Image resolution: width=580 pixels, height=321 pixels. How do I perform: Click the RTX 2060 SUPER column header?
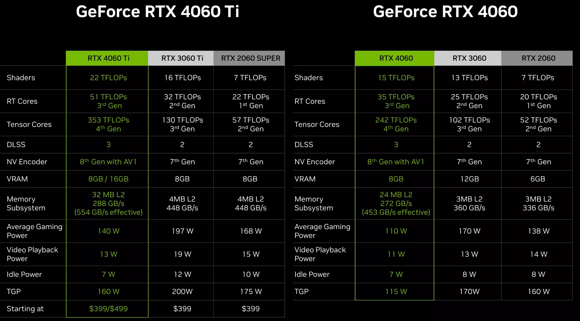coord(251,58)
